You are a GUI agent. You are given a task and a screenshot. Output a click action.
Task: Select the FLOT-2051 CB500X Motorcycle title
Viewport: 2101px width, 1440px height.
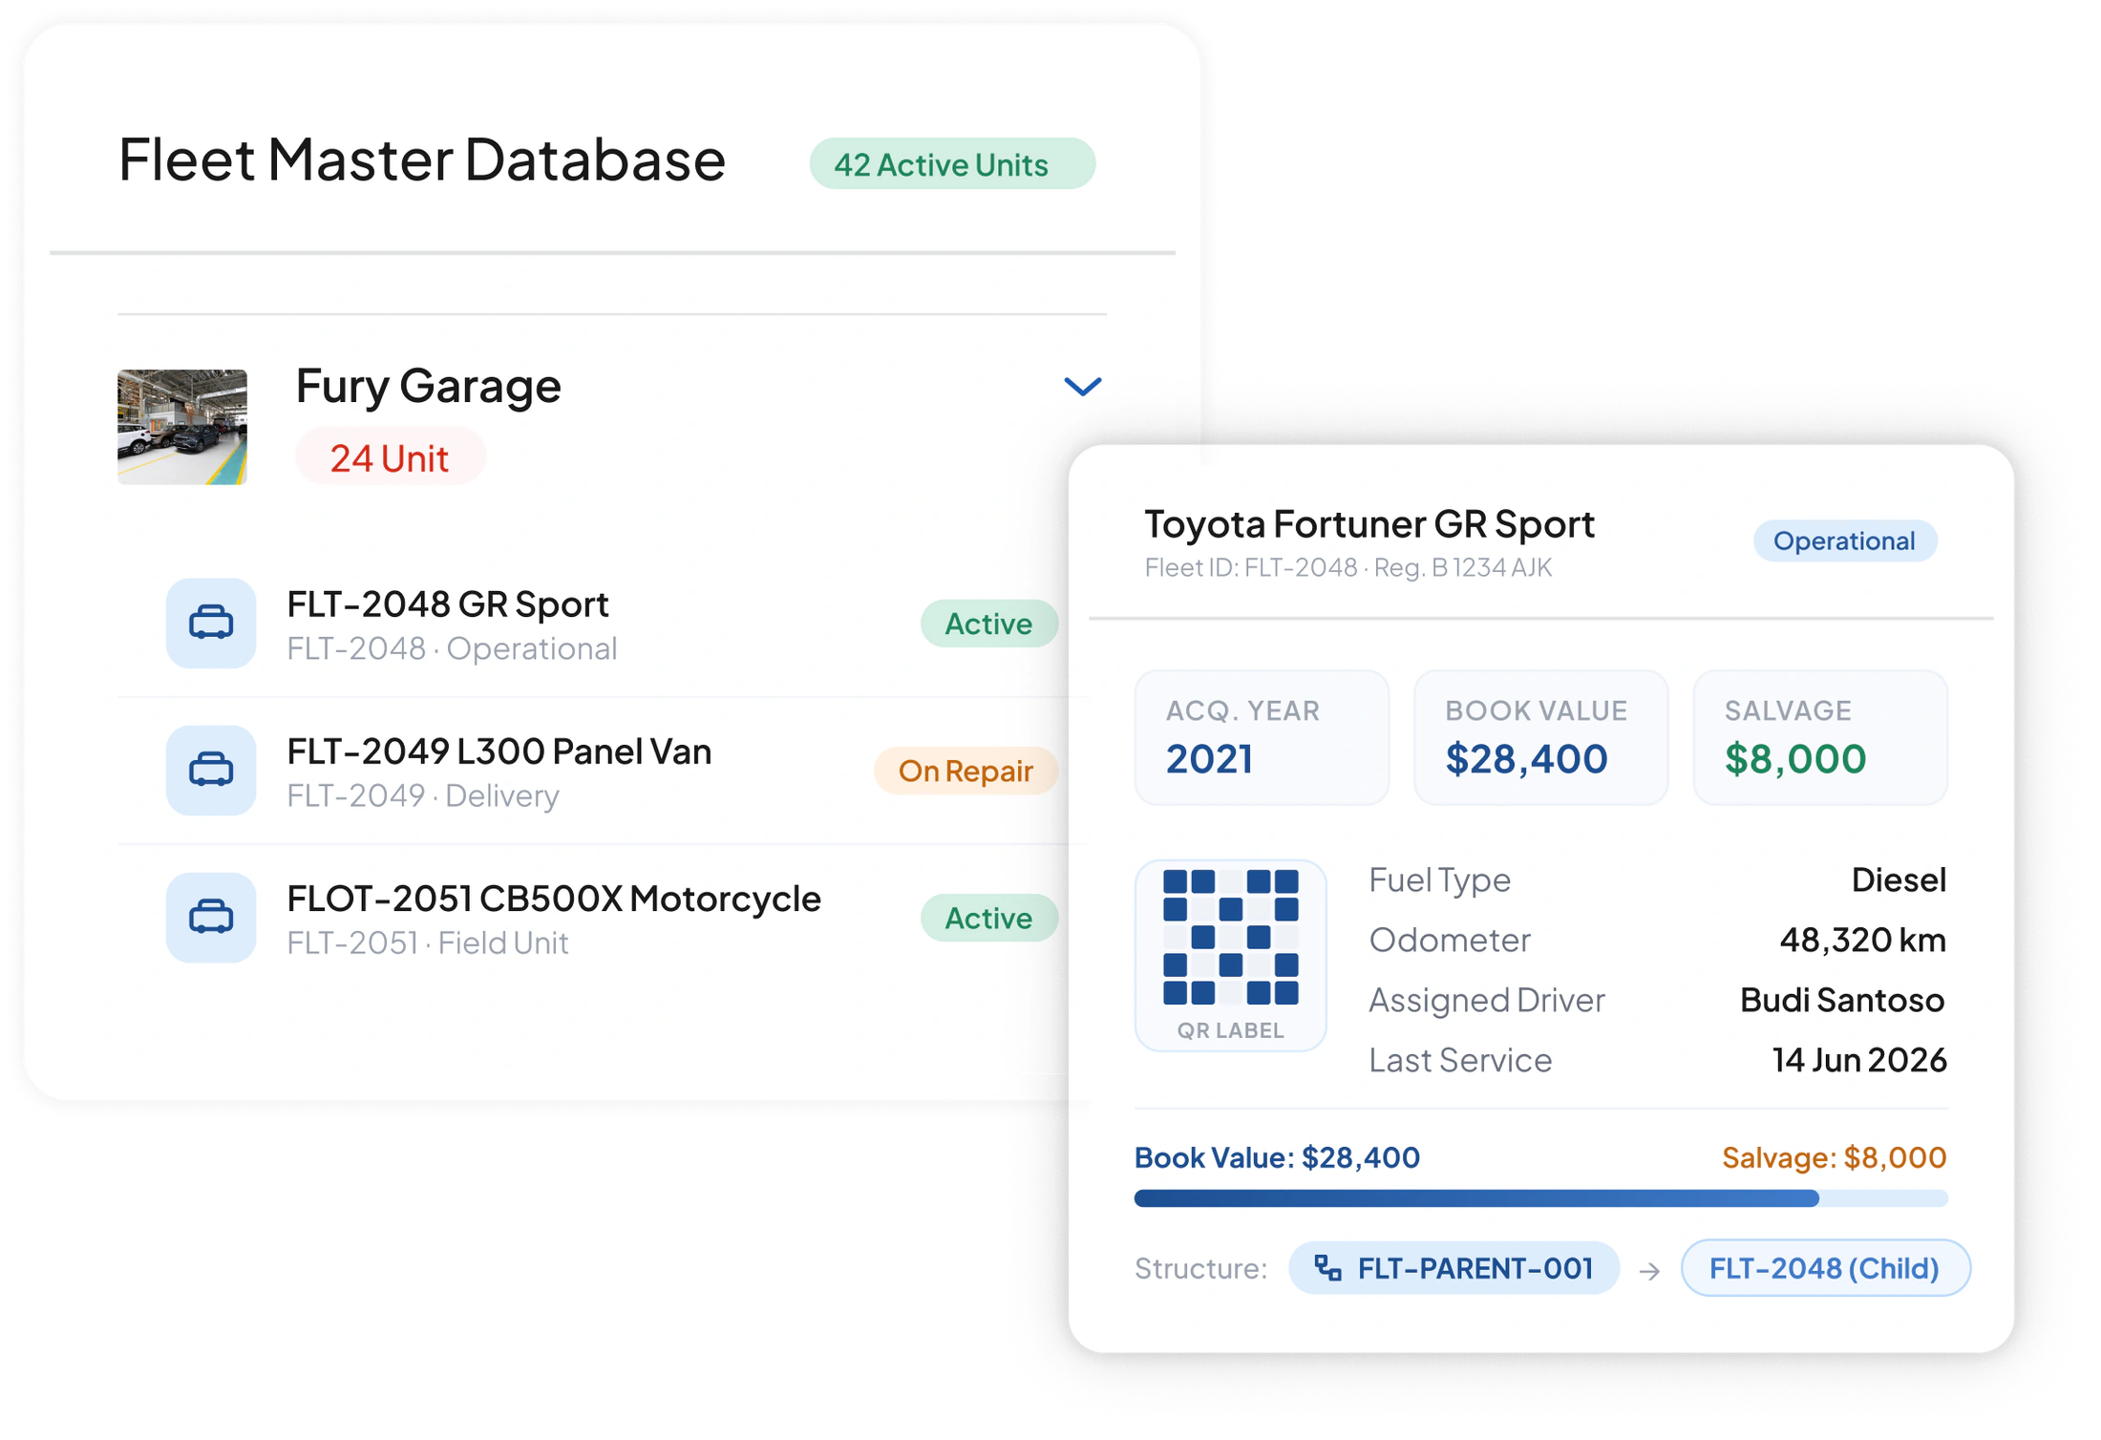[x=554, y=898]
